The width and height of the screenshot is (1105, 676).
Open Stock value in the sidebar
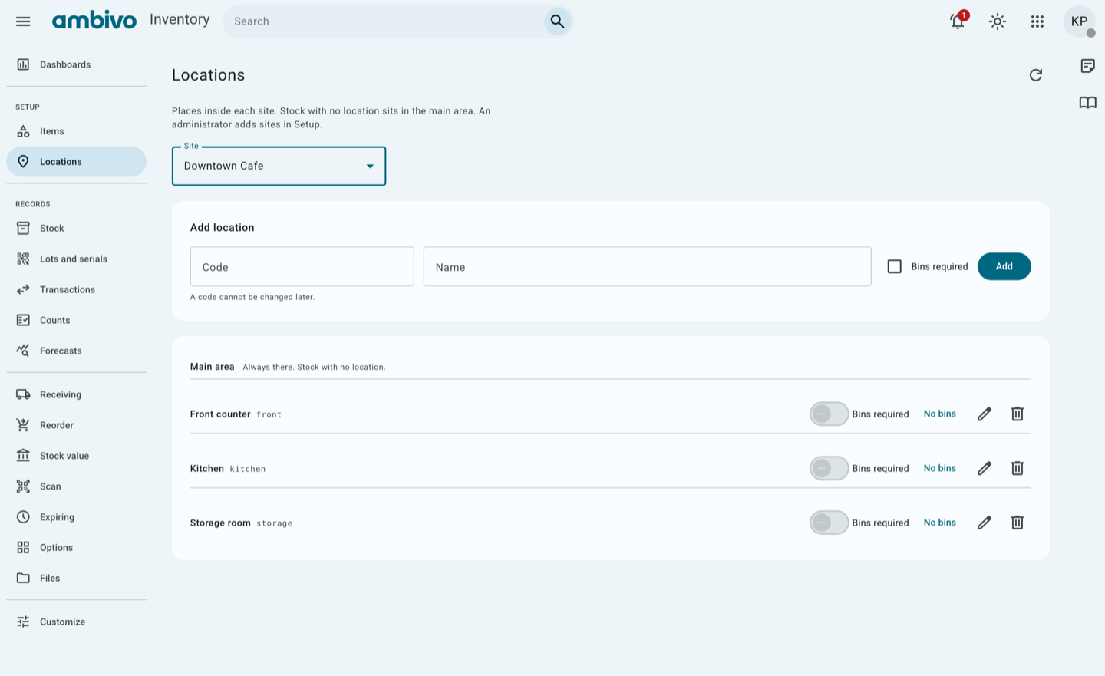pos(76,457)
